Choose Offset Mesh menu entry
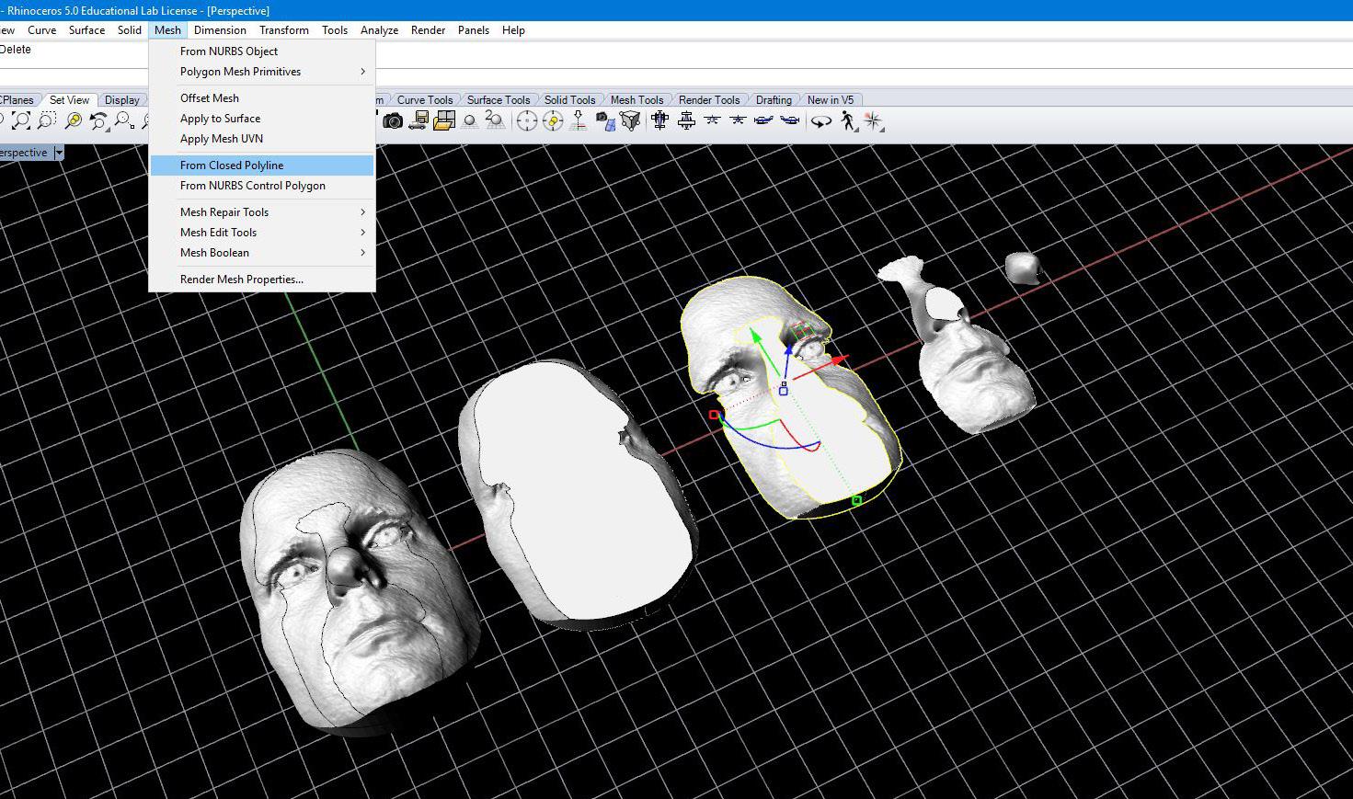 [262, 98]
